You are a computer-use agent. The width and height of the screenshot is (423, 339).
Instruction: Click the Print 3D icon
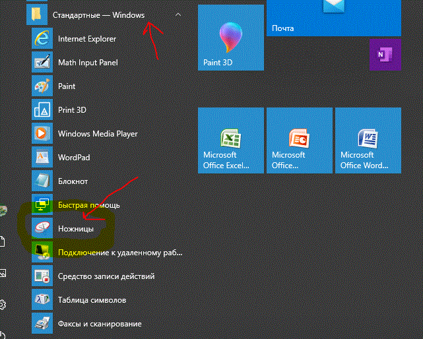(x=42, y=109)
